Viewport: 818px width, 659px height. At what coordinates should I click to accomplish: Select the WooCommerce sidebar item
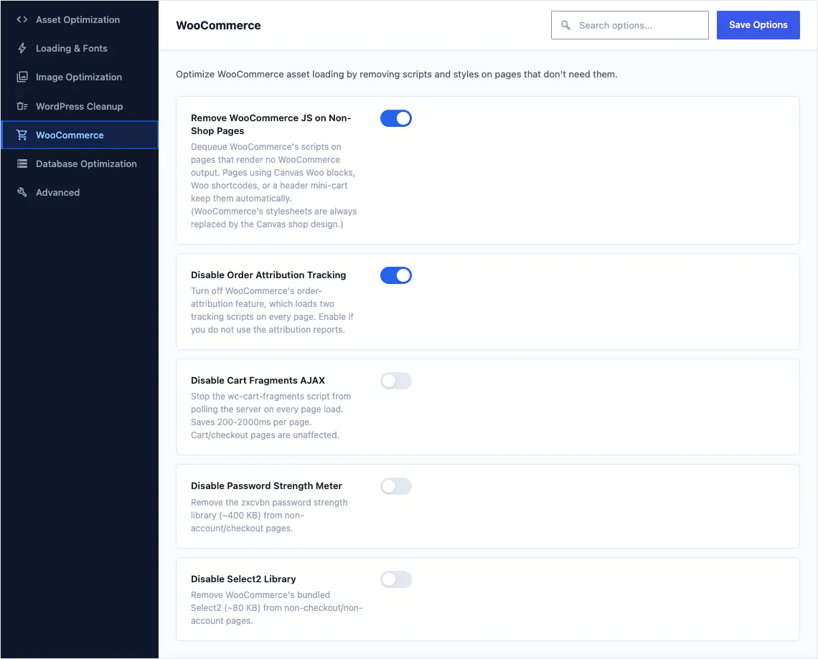80,135
